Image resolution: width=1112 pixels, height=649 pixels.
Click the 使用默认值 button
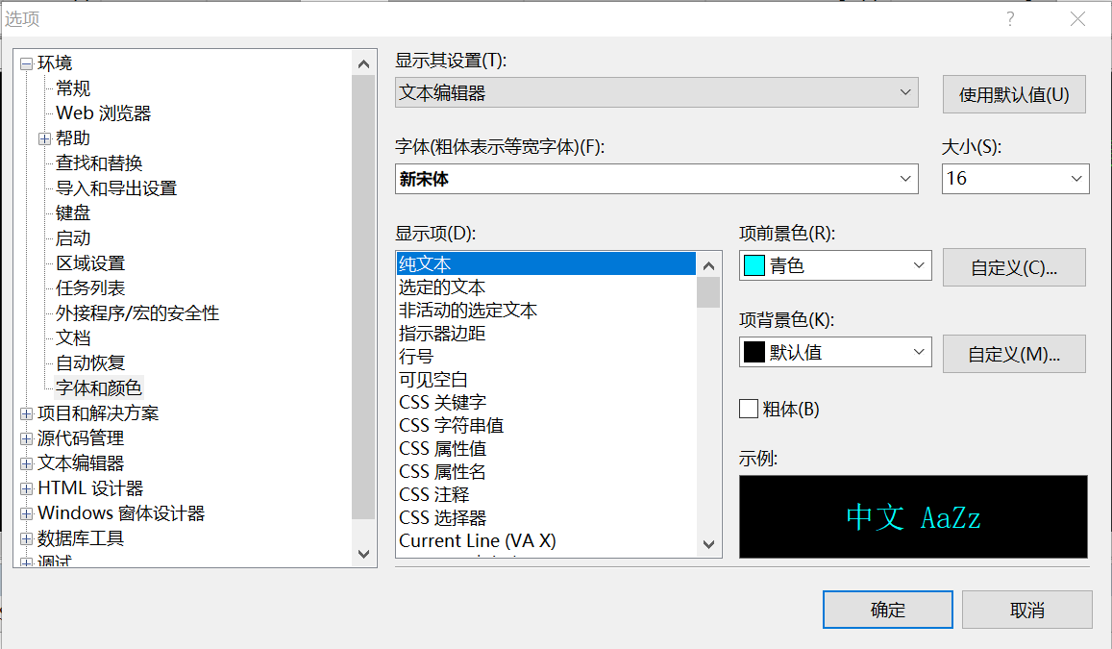(x=1014, y=95)
